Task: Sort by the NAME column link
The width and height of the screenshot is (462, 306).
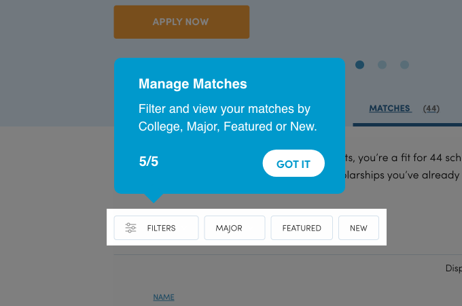Action: tap(164, 297)
